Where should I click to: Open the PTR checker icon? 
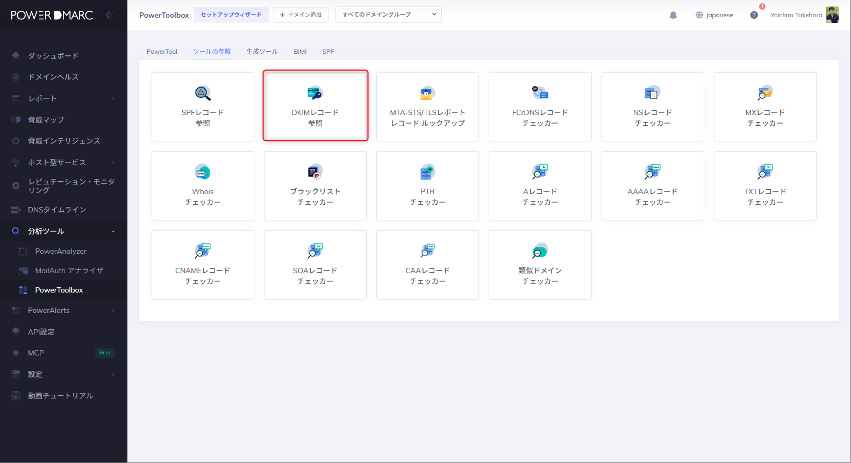(427, 172)
